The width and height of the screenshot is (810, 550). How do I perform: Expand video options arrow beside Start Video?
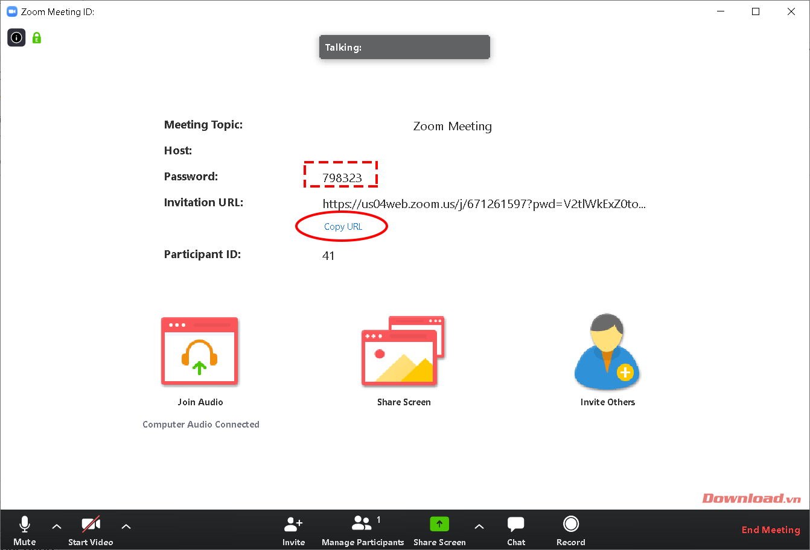126,526
